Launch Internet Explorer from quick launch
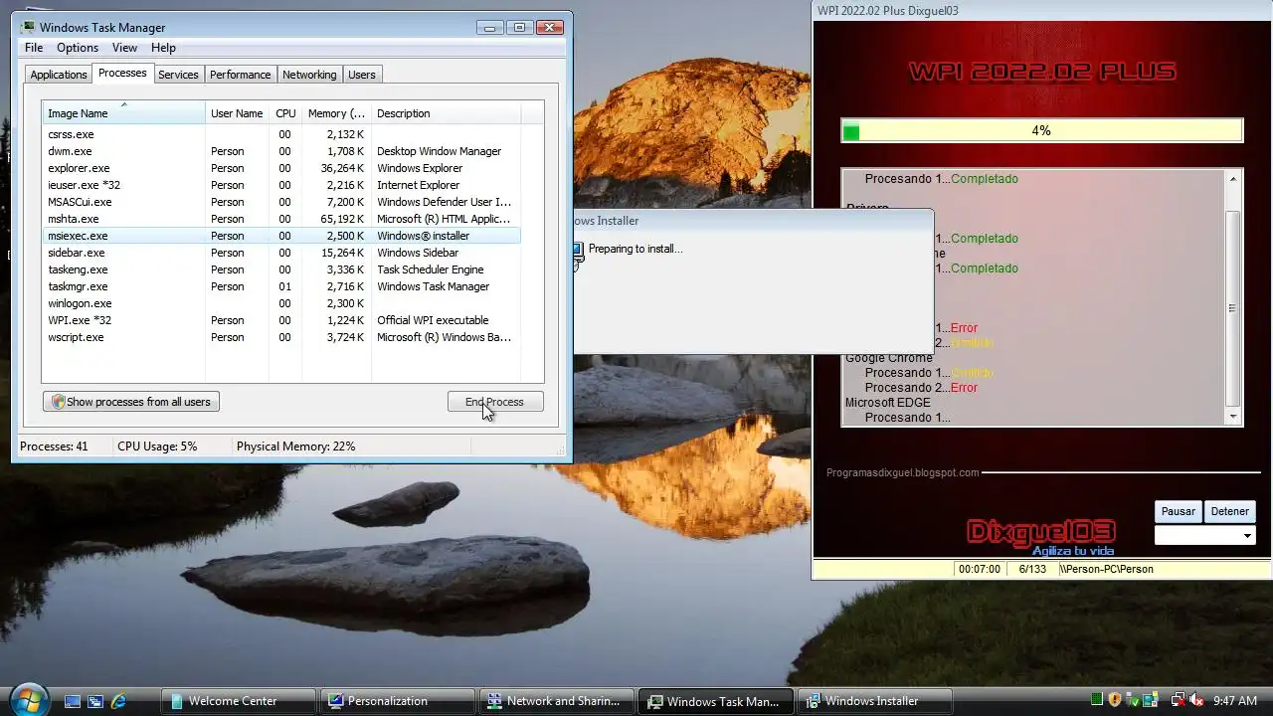 [118, 701]
